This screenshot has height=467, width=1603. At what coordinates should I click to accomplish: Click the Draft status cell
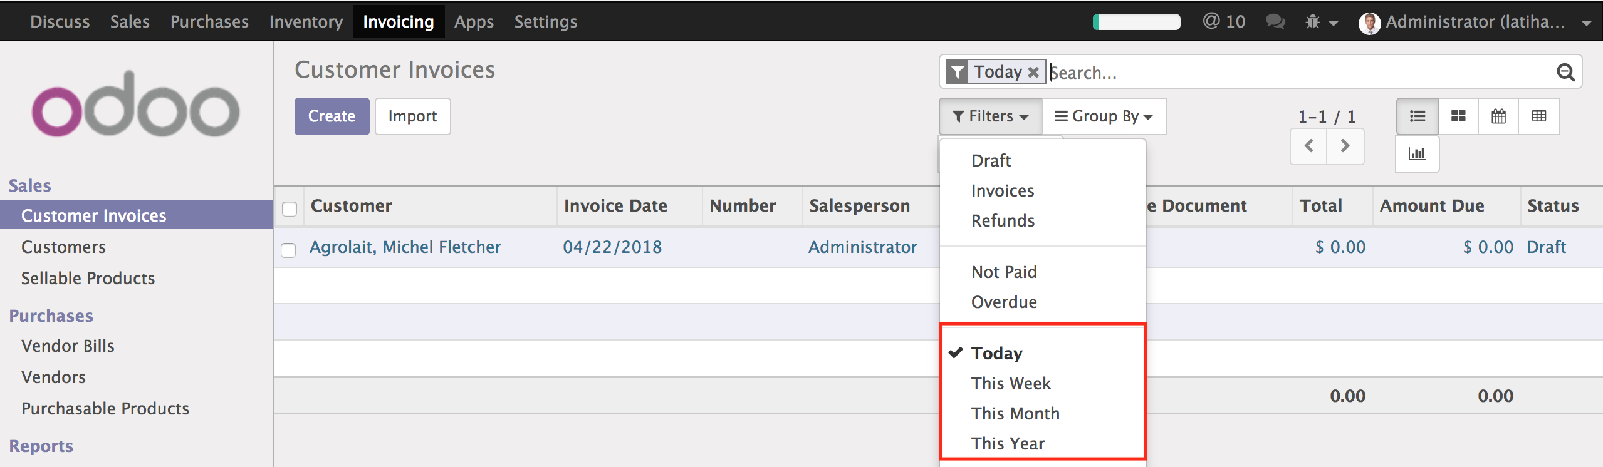[x=1546, y=247]
